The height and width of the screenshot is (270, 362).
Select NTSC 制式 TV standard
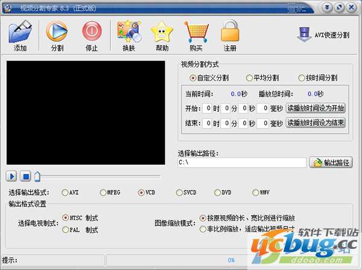(80, 218)
